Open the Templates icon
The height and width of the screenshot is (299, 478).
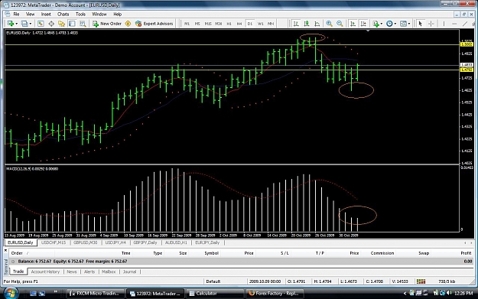403,24
